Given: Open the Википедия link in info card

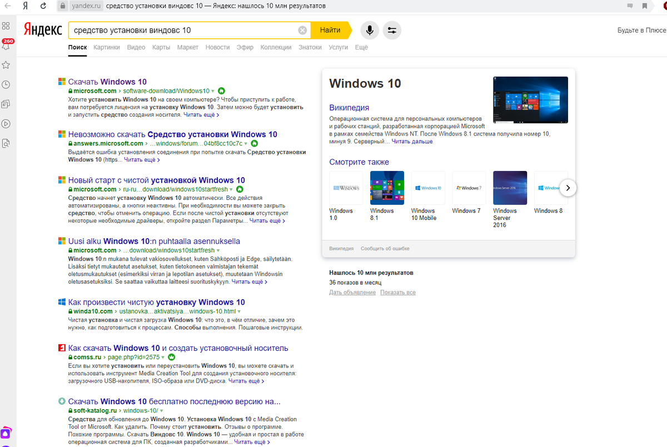Looking at the screenshot, I should [x=349, y=108].
